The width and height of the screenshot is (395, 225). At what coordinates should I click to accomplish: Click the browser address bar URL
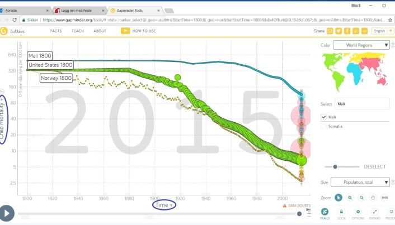coord(214,20)
